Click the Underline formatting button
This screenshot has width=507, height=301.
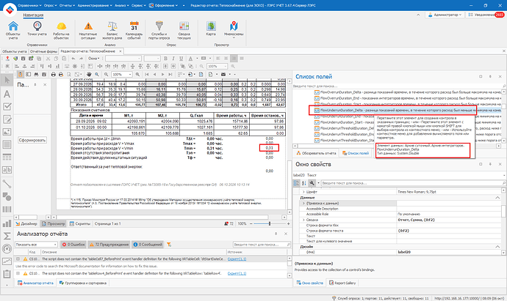click(181, 59)
